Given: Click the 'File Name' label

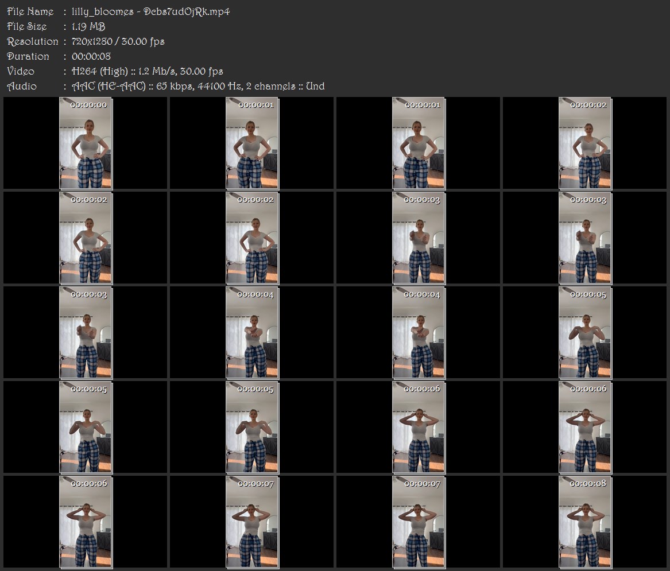Looking at the screenshot, I should tap(30, 11).
